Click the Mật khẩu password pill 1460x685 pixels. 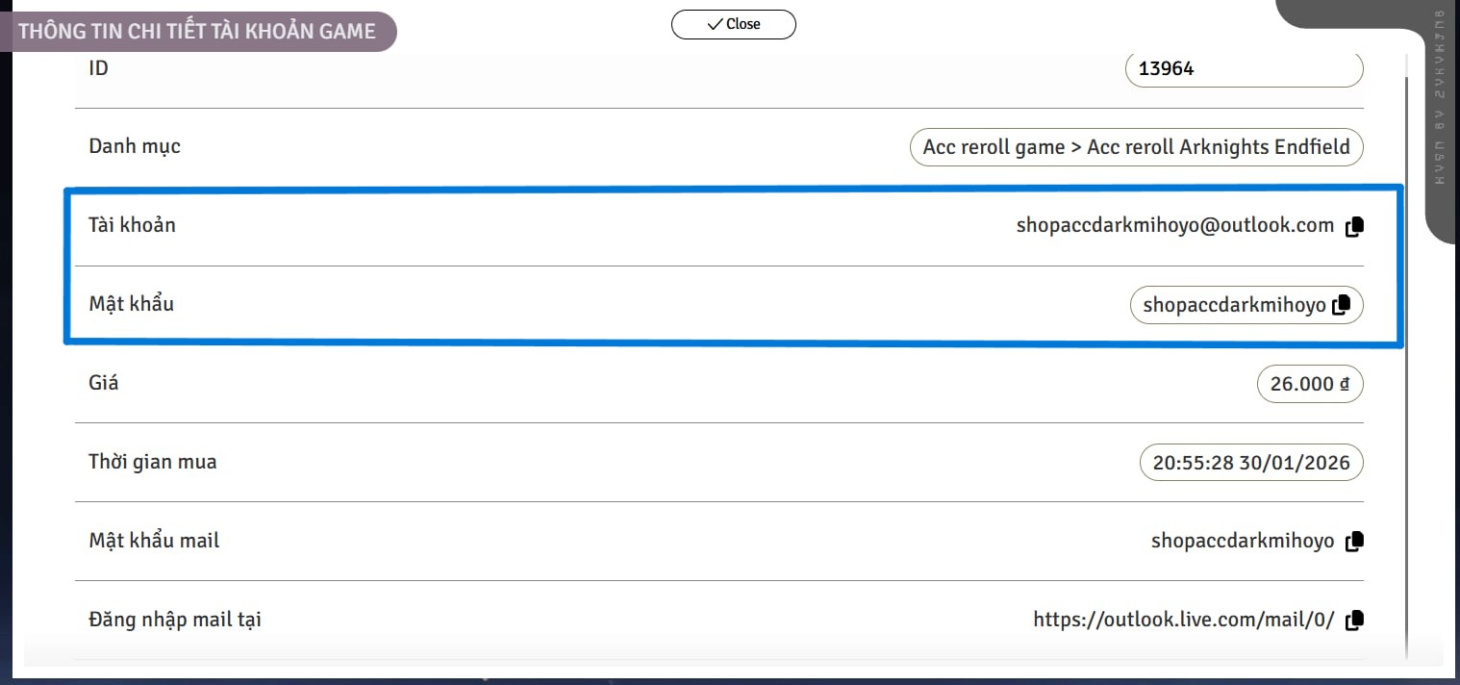[x=1234, y=305]
